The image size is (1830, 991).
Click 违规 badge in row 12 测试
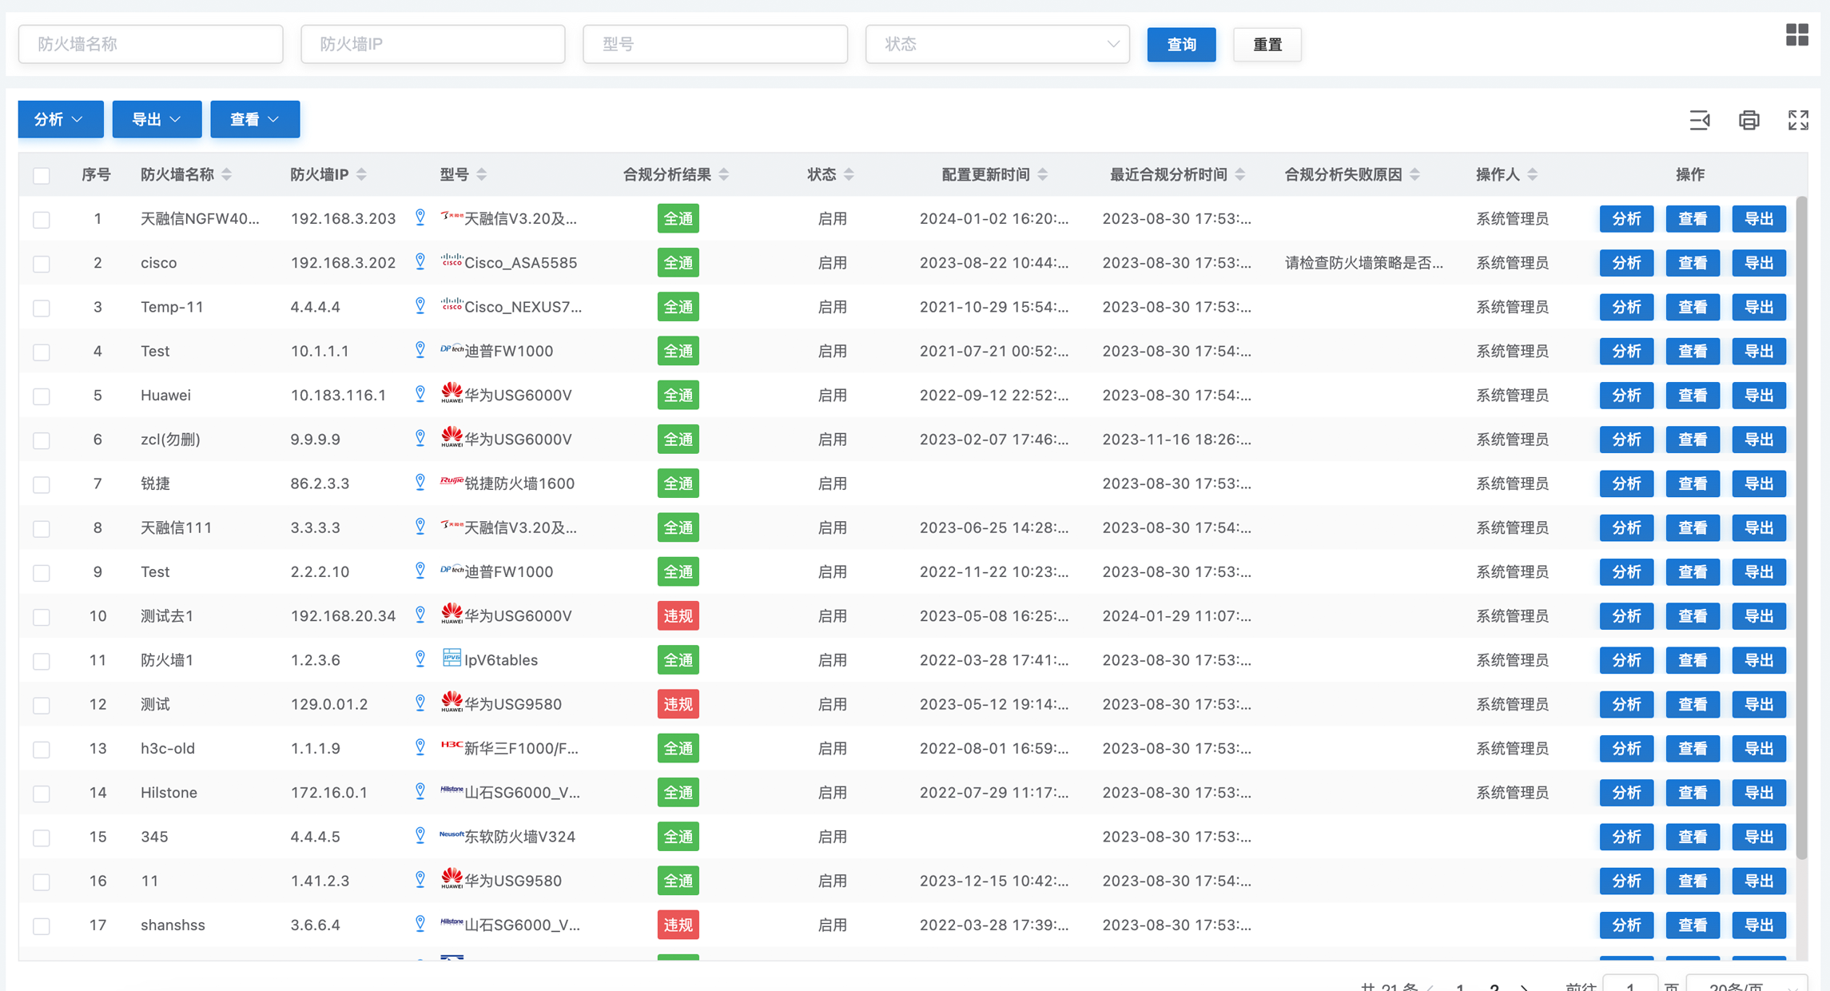click(x=678, y=704)
